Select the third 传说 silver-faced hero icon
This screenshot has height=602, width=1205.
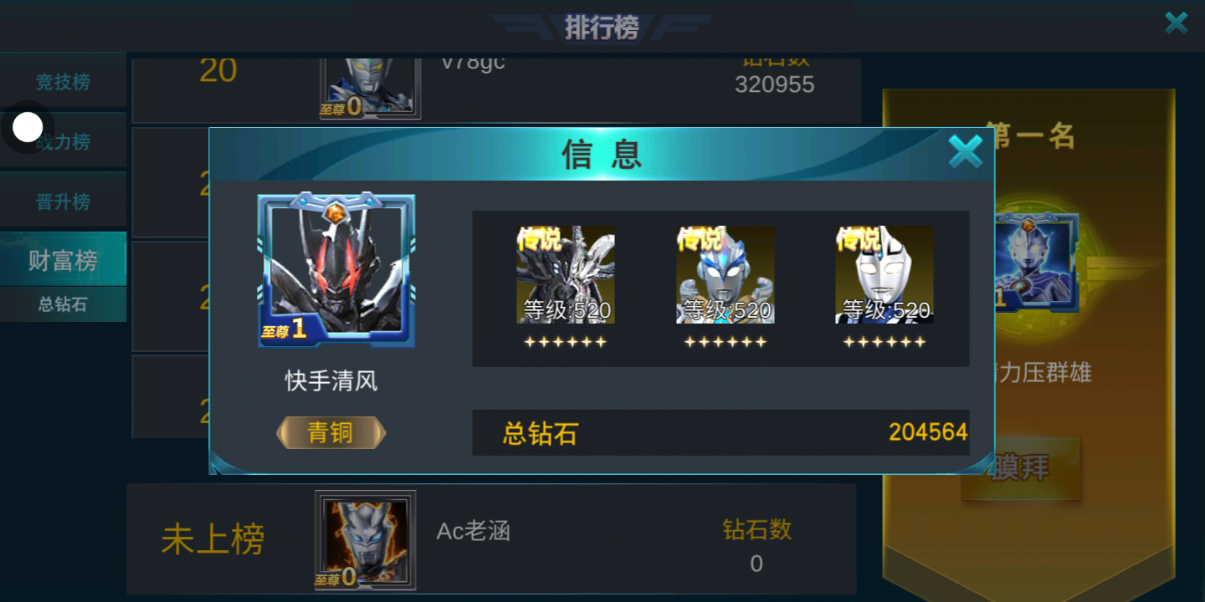885,274
